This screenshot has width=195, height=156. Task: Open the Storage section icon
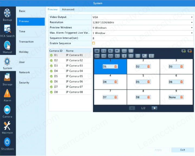click(7, 78)
